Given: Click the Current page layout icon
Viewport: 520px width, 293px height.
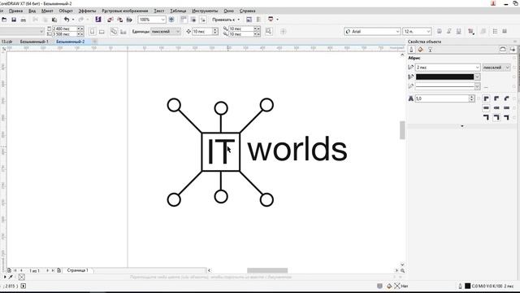Looking at the screenshot, I should point(123,32).
